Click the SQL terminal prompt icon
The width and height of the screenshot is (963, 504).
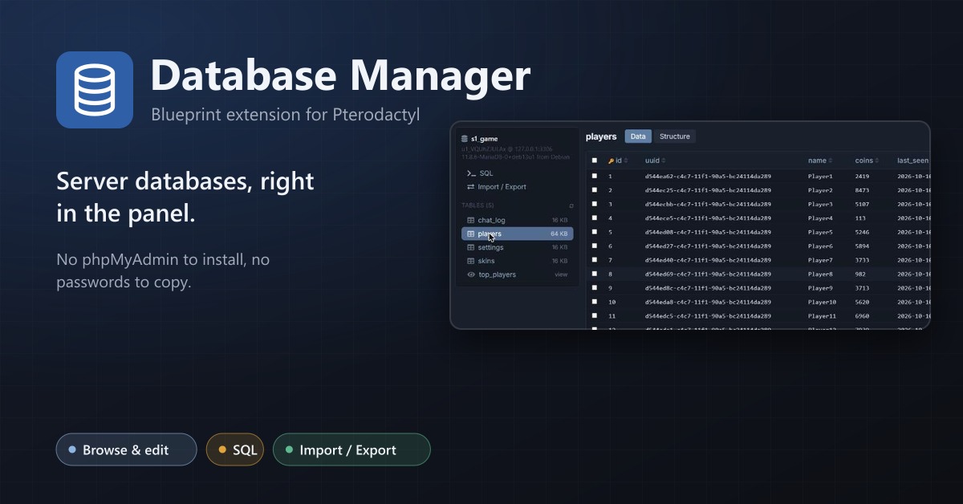click(471, 173)
